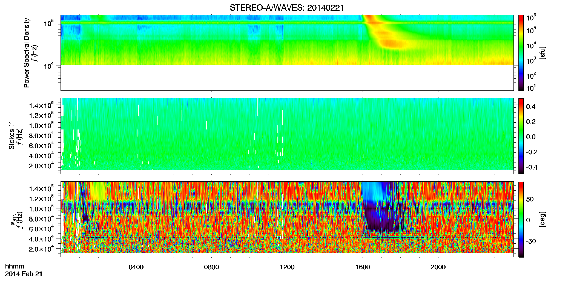The image size is (574, 295).
Task: Click the 50 label on degree color bar
Action: [x=530, y=199]
